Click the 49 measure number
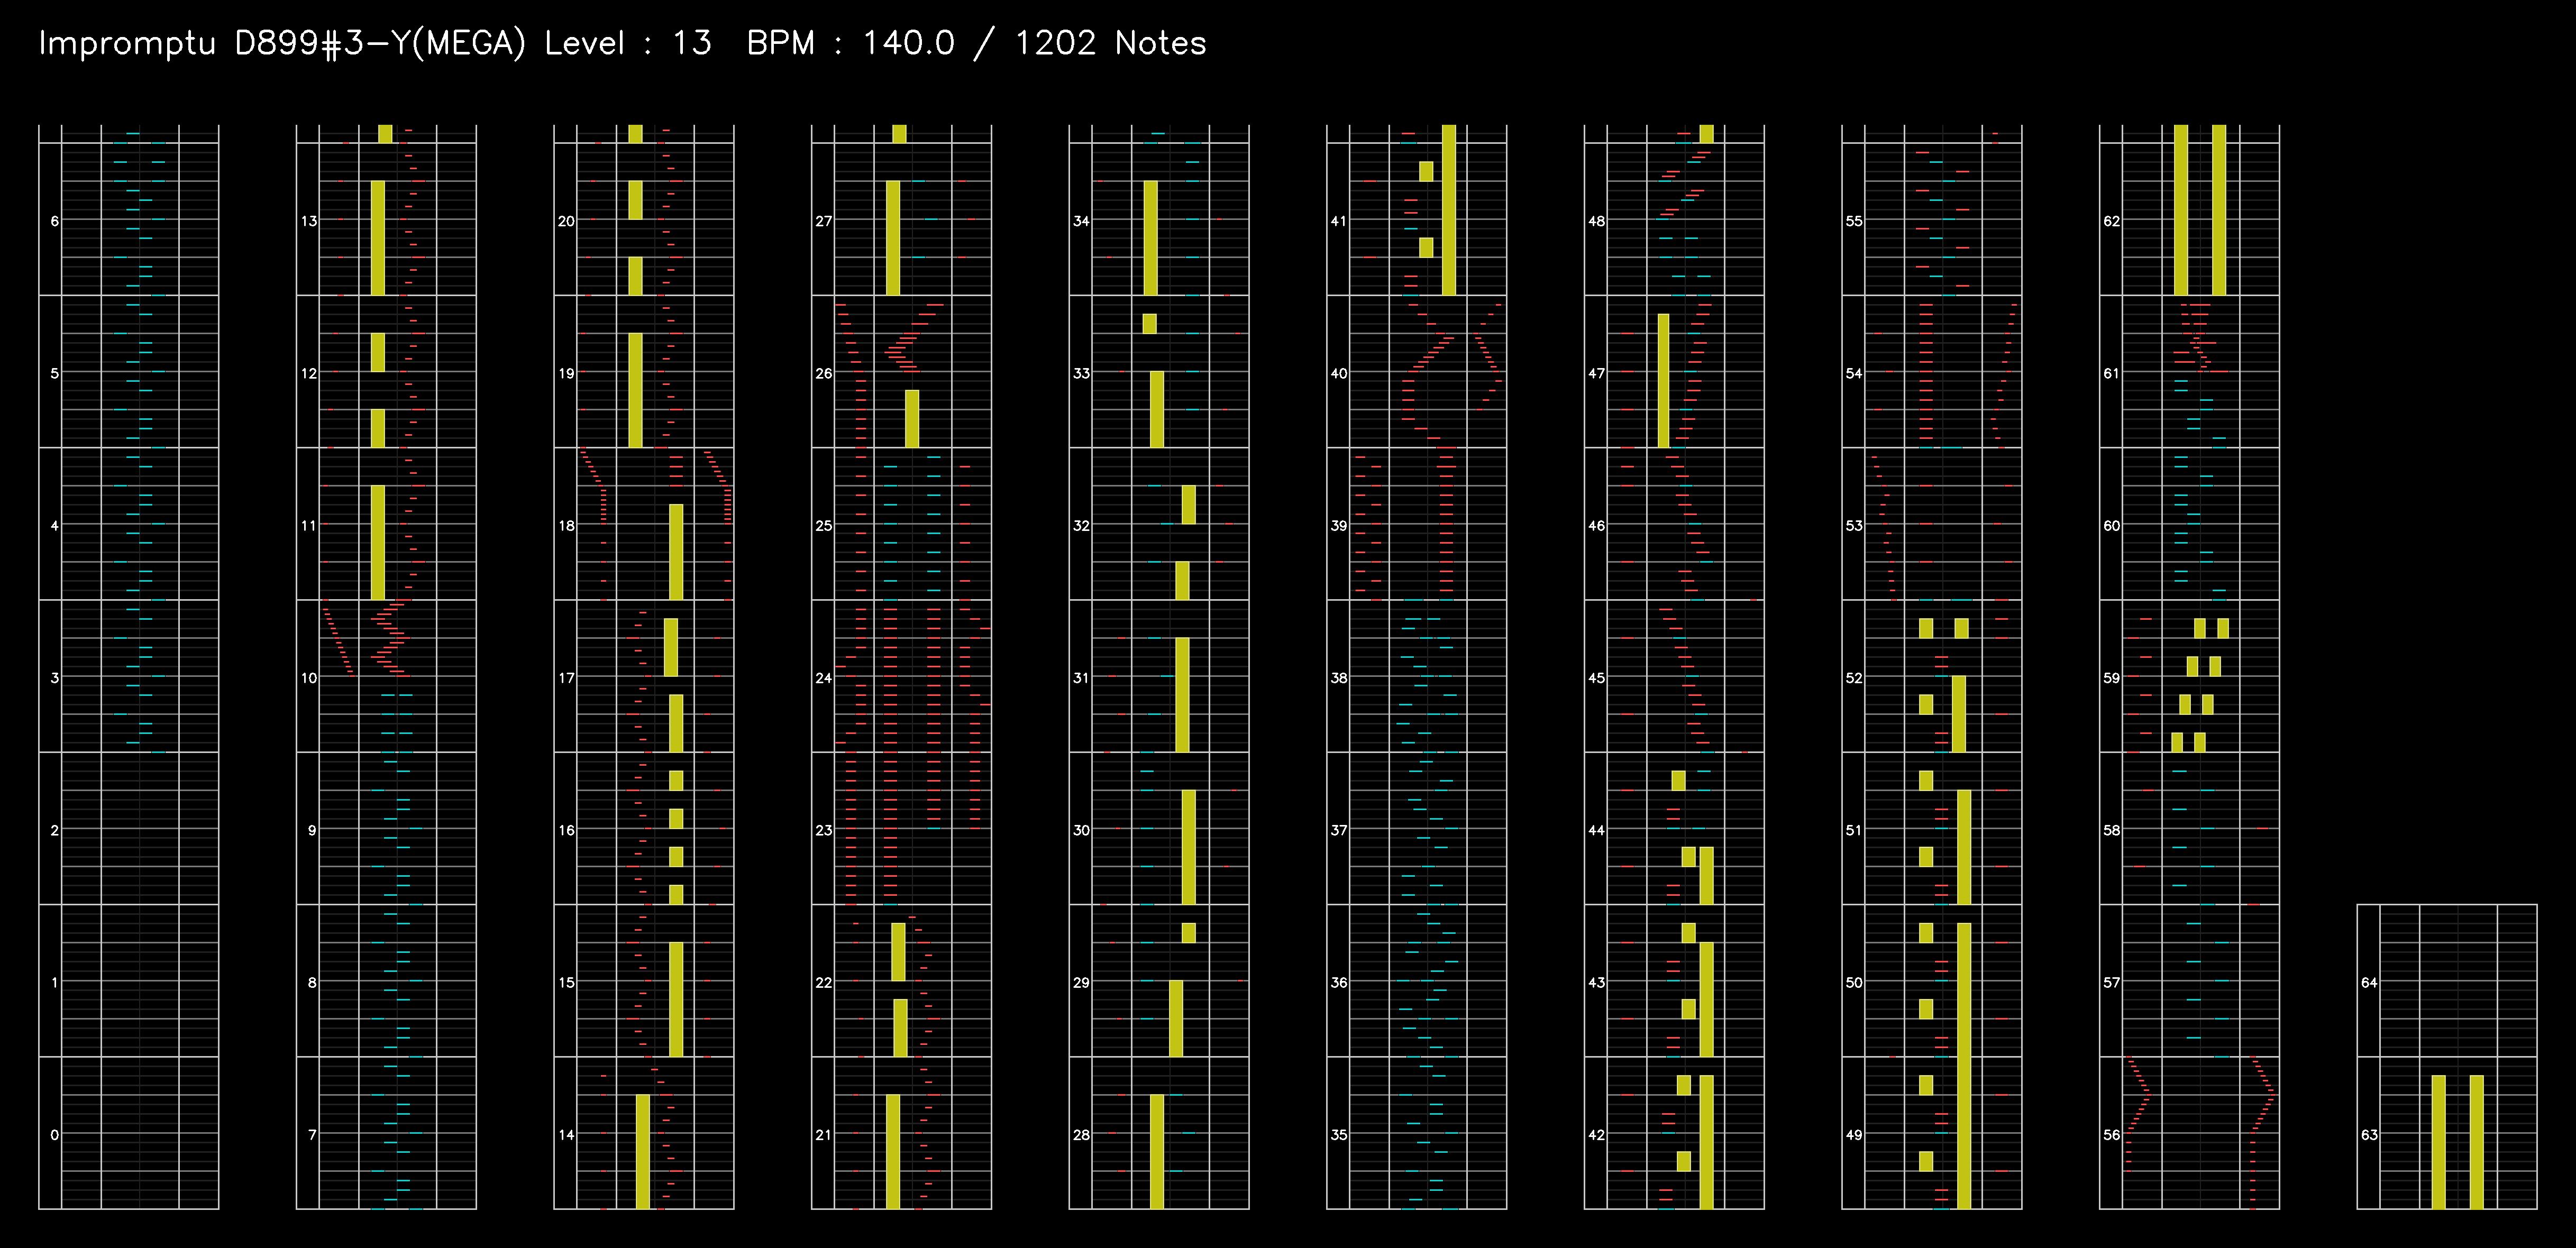The height and width of the screenshot is (1248, 2576). coord(1854,1134)
